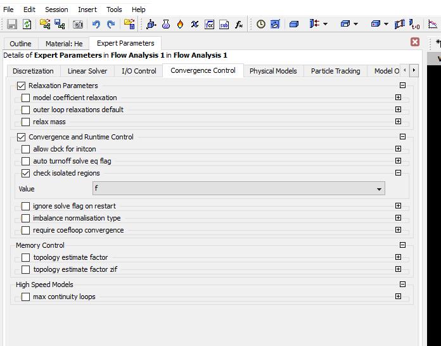Tick imbalance normalisation type checkbox

pos(25,218)
